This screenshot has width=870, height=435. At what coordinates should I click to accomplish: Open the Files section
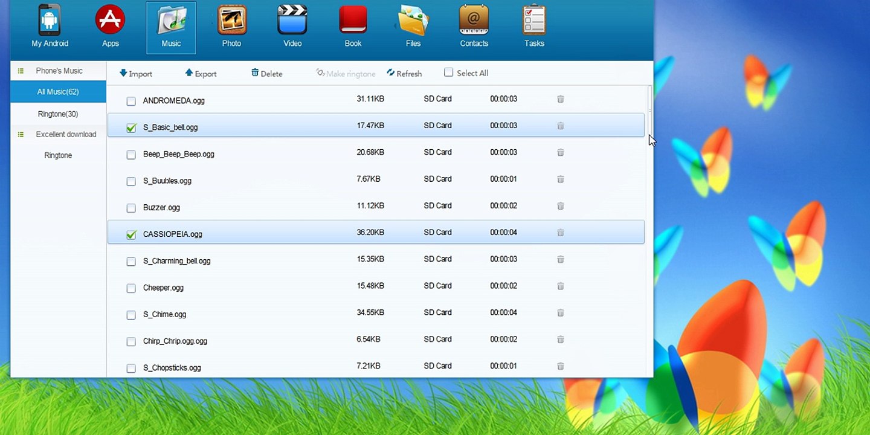[x=413, y=27]
